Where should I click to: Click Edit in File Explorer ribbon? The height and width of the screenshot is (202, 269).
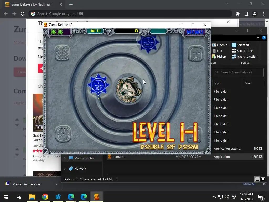click(x=217, y=51)
